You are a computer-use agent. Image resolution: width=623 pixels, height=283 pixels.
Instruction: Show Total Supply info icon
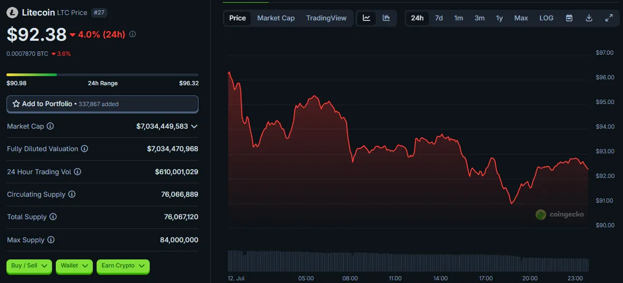[x=53, y=217]
